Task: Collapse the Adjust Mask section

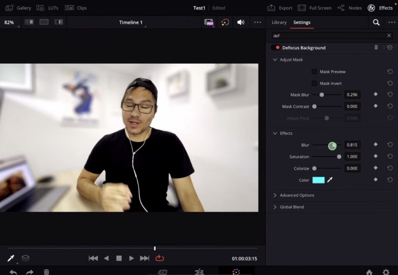Action: (275, 59)
